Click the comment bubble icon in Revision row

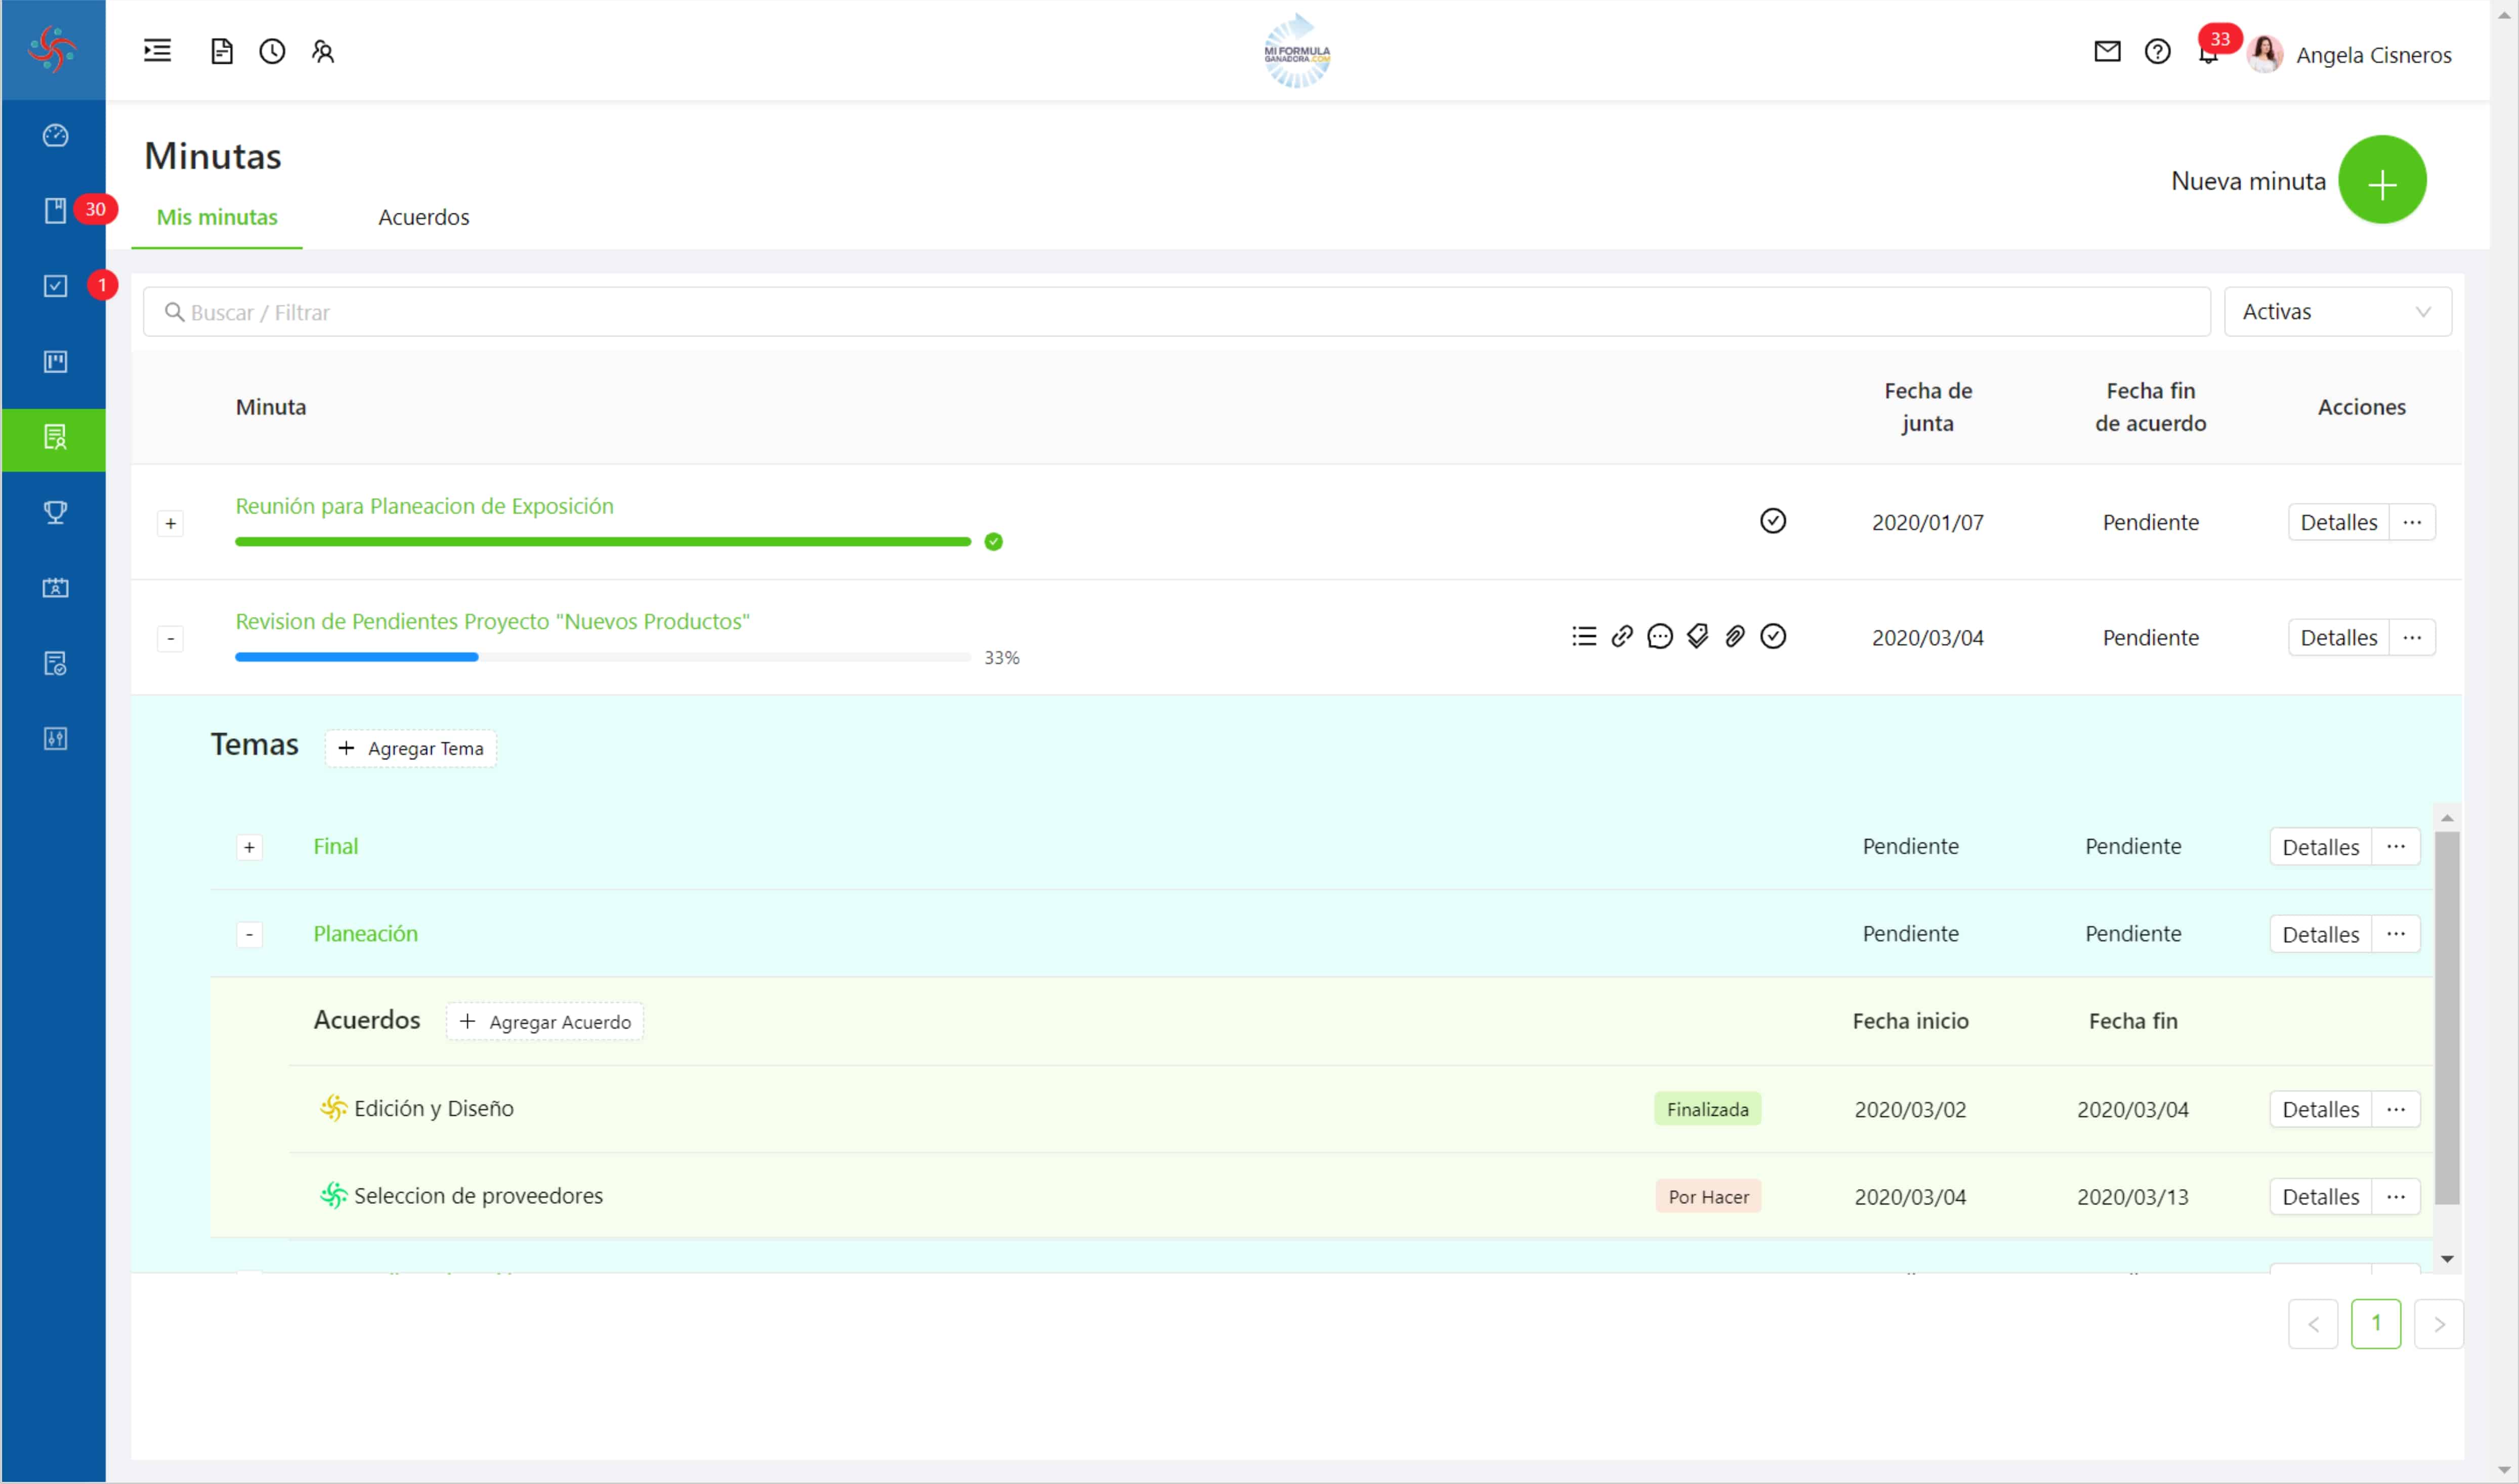click(1660, 636)
